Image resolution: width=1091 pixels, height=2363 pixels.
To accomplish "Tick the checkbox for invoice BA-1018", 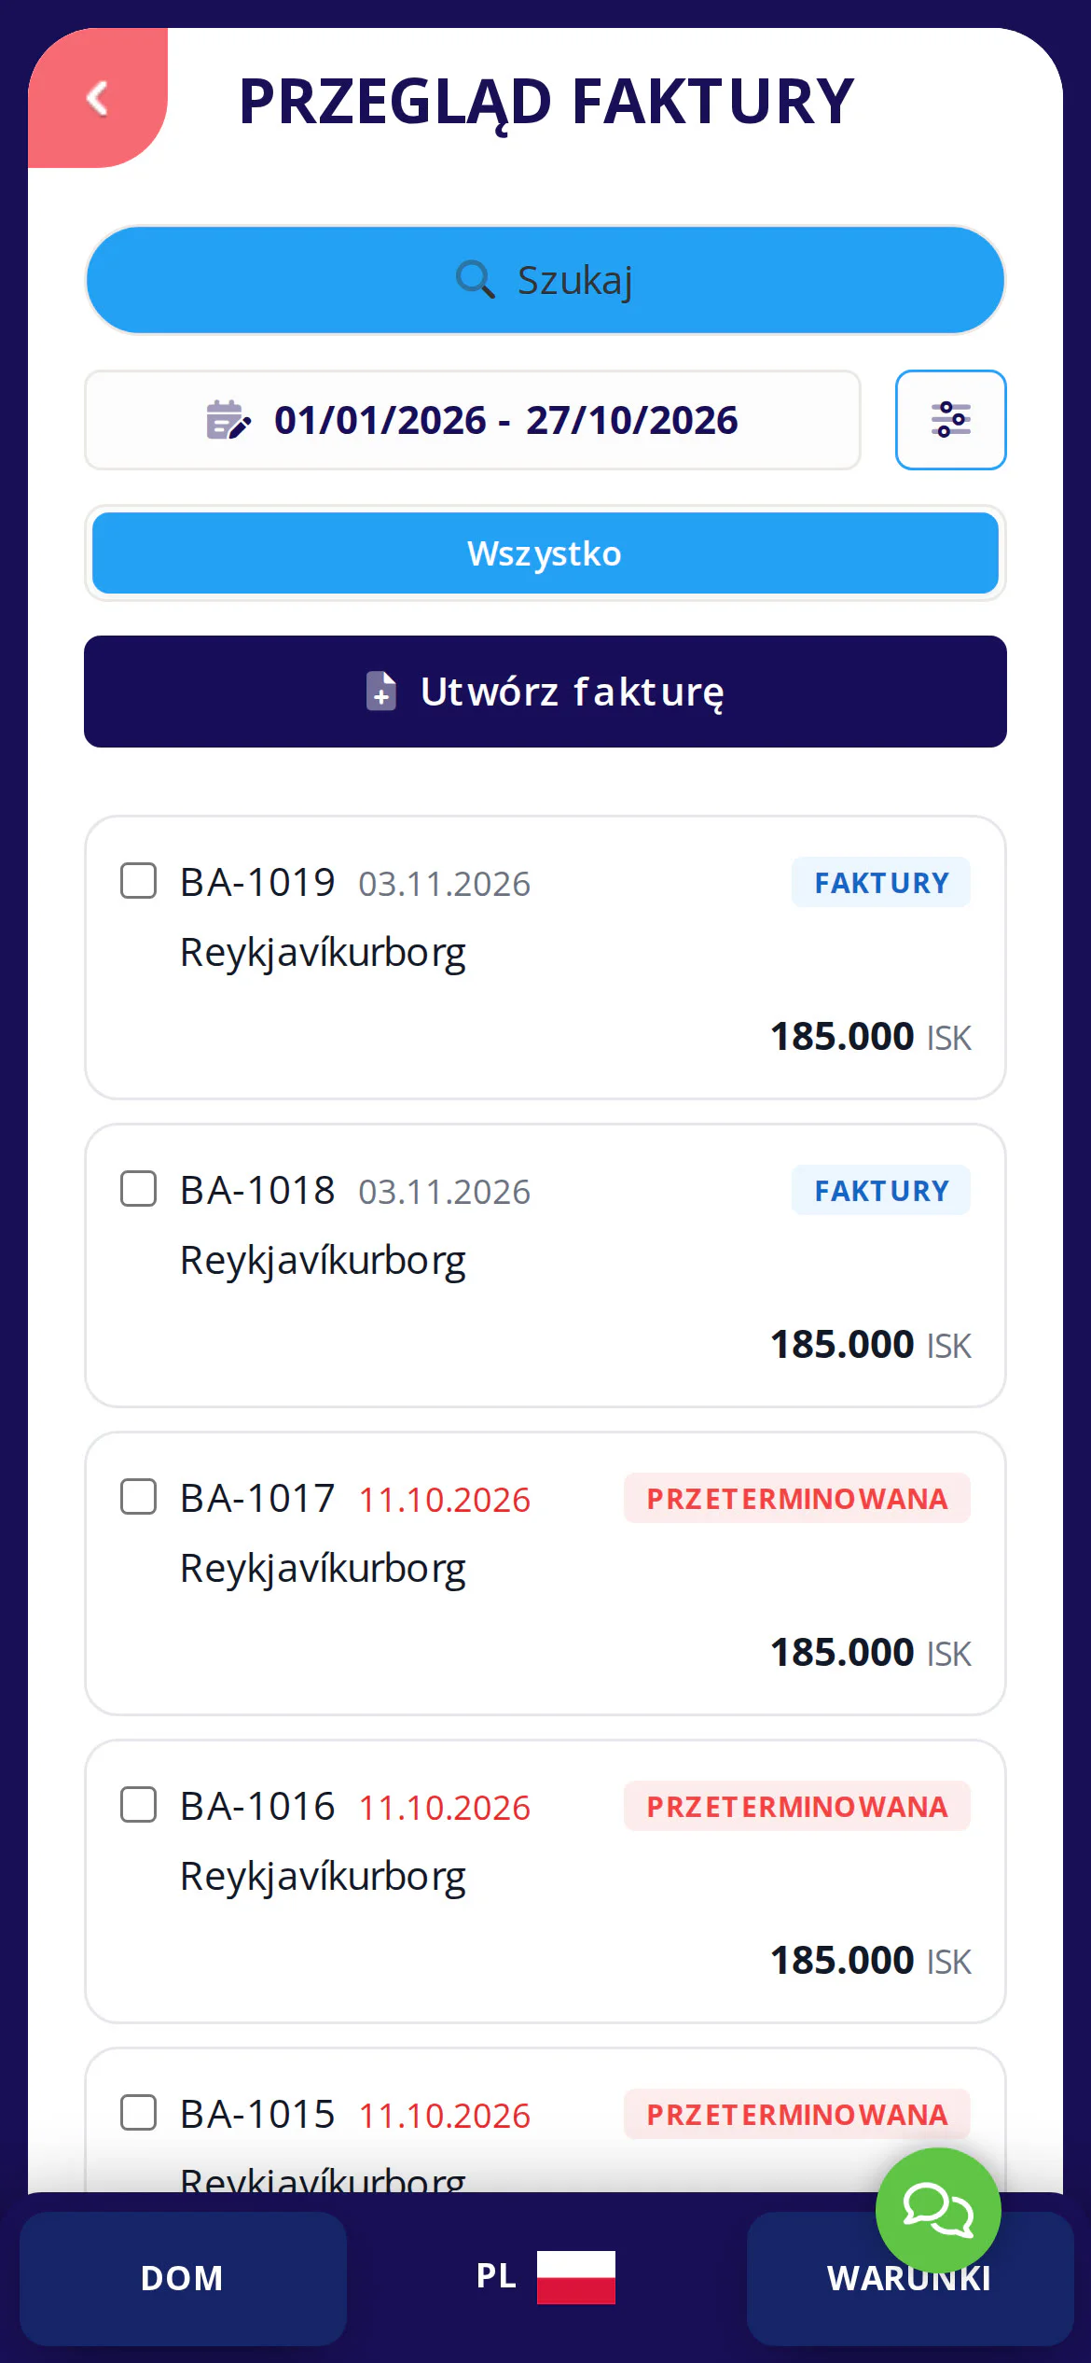I will (x=138, y=1188).
